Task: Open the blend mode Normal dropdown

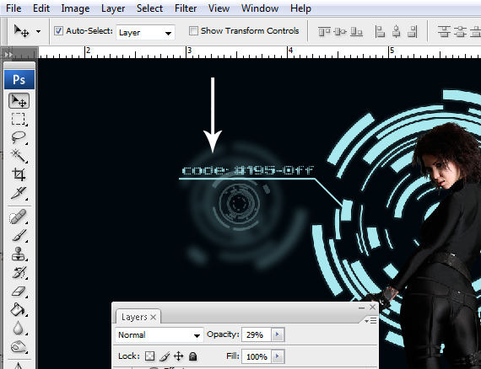Action: [159, 334]
